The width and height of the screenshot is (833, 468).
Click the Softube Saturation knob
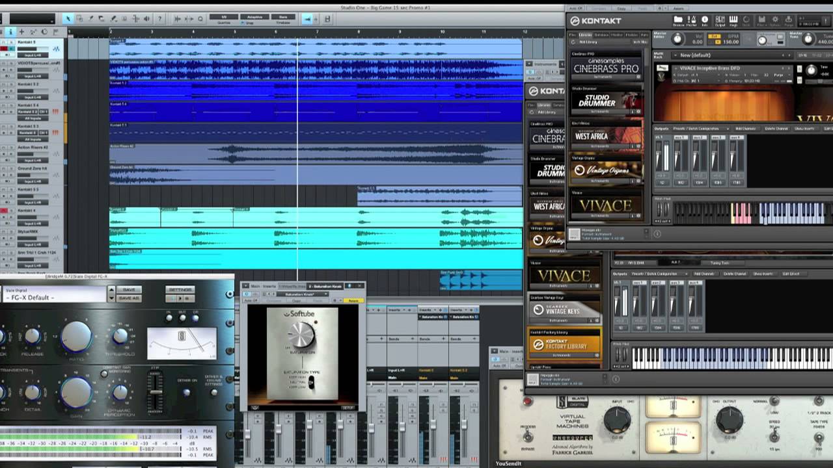[x=302, y=335]
